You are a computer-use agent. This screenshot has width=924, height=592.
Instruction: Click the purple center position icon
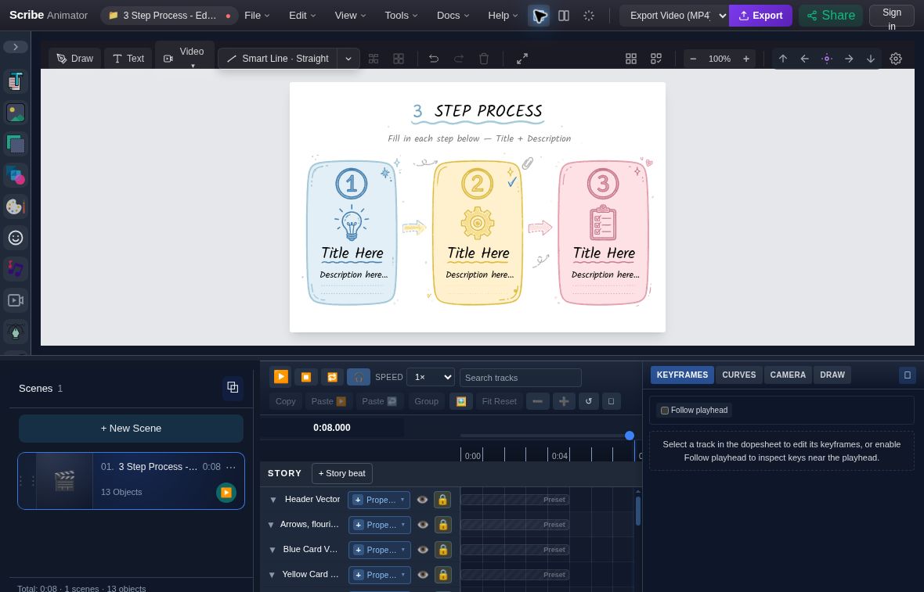tap(827, 58)
